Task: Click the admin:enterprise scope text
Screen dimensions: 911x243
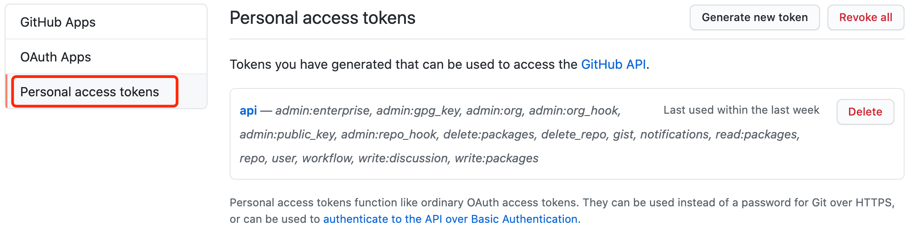Action: 322,110
